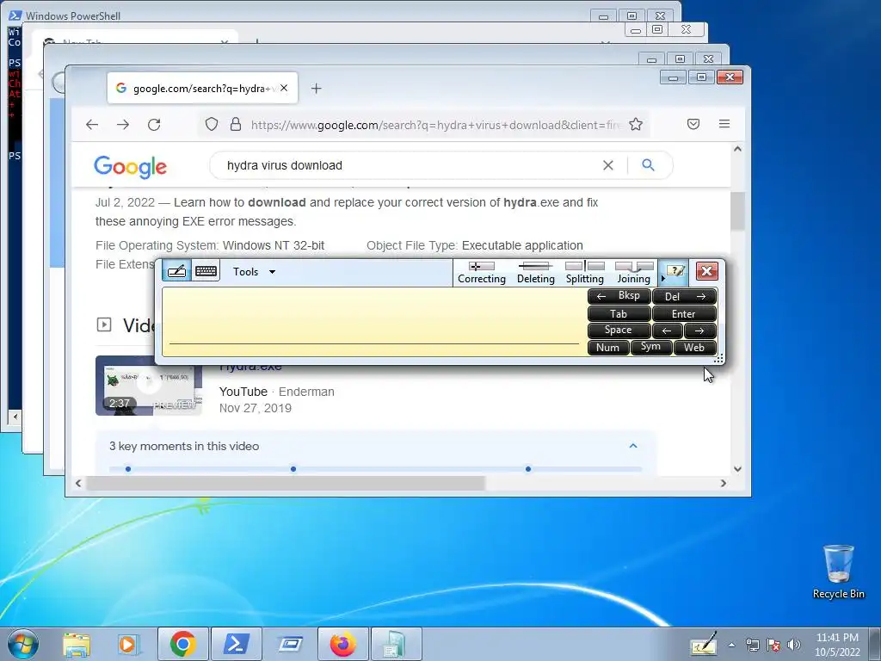Play the Deleting gesture demo
The height and width of the screenshot is (661, 881).
tap(535, 273)
